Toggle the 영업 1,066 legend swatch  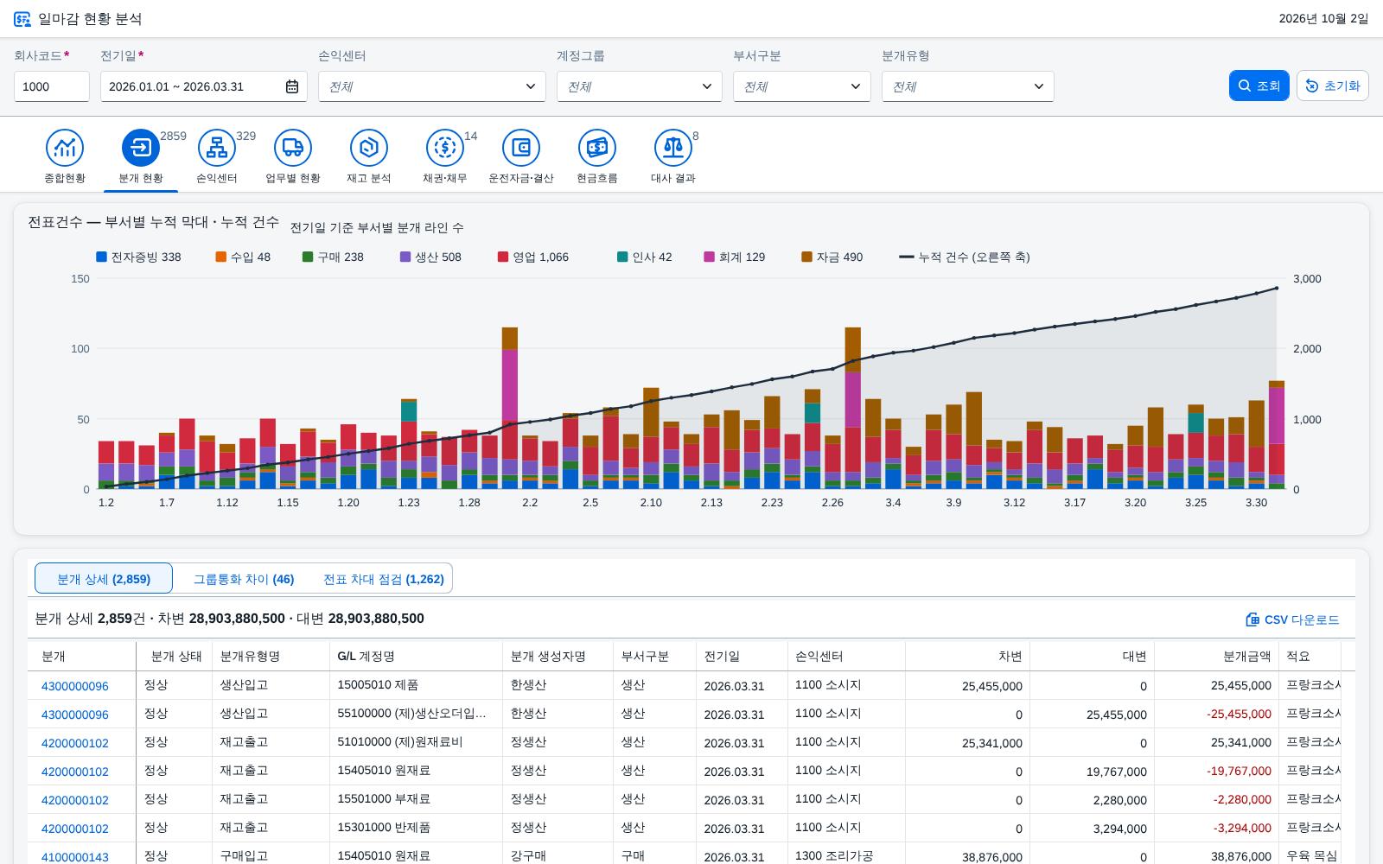pyautogui.click(x=503, y=257)
